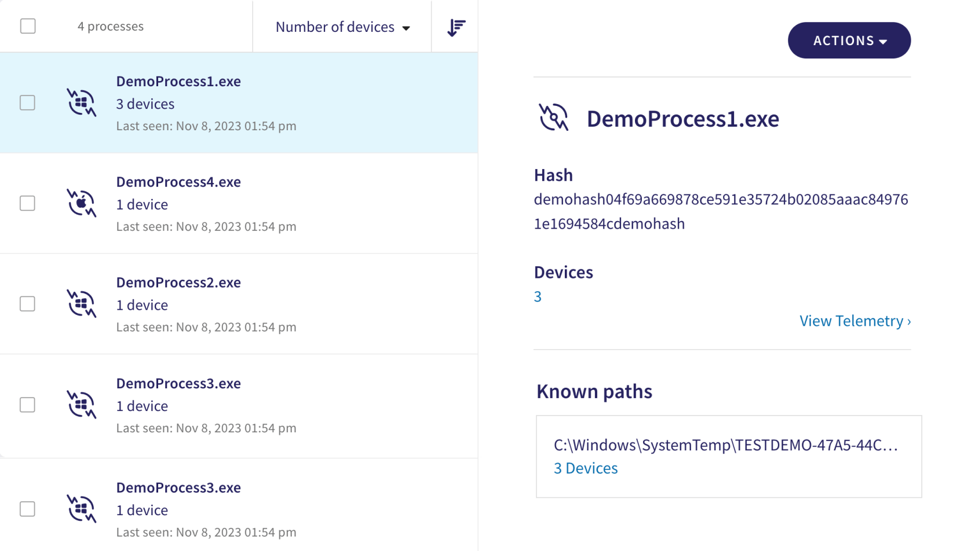Open the DemoProcess2.exe list entry title
Viewport: 964px width, 551px height.
pos(178,282)
